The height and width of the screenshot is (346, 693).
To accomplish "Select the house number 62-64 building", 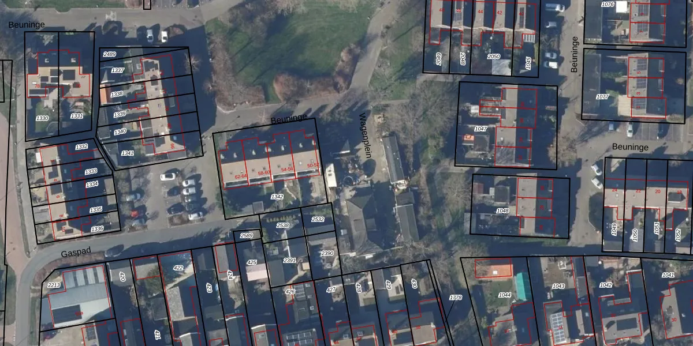I will pos(240,176).
